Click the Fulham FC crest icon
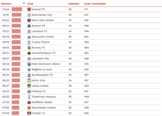 tap(29, 113)
